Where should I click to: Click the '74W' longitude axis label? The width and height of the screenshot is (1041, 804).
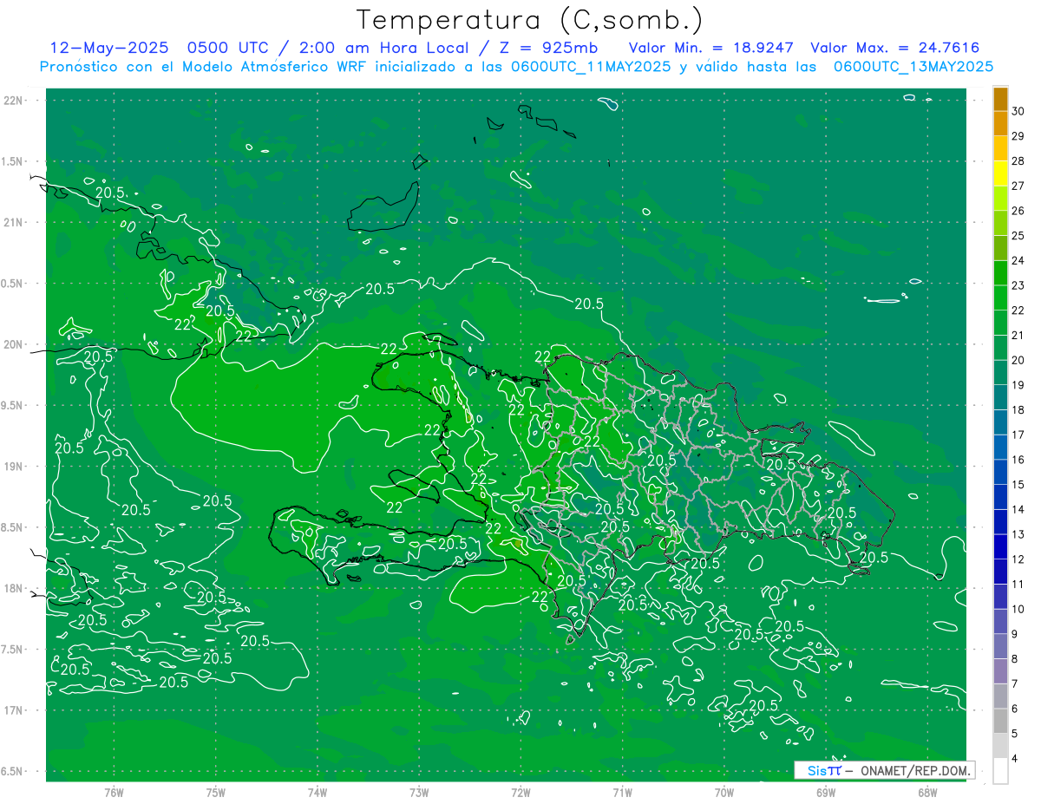pos(317,792)
